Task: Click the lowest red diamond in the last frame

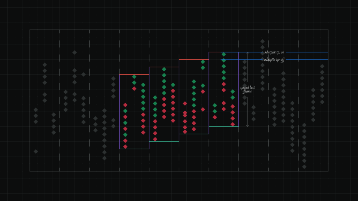Action: click(232, 124)
